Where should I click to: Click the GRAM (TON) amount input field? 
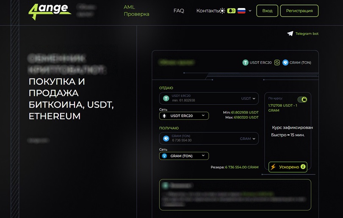click(x=209, y=138)
